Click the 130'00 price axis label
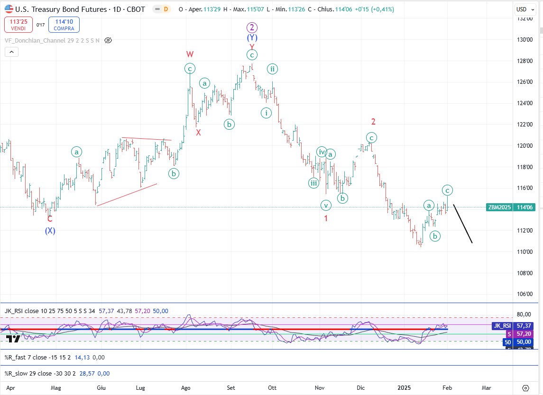 click(x=525, y=40)
